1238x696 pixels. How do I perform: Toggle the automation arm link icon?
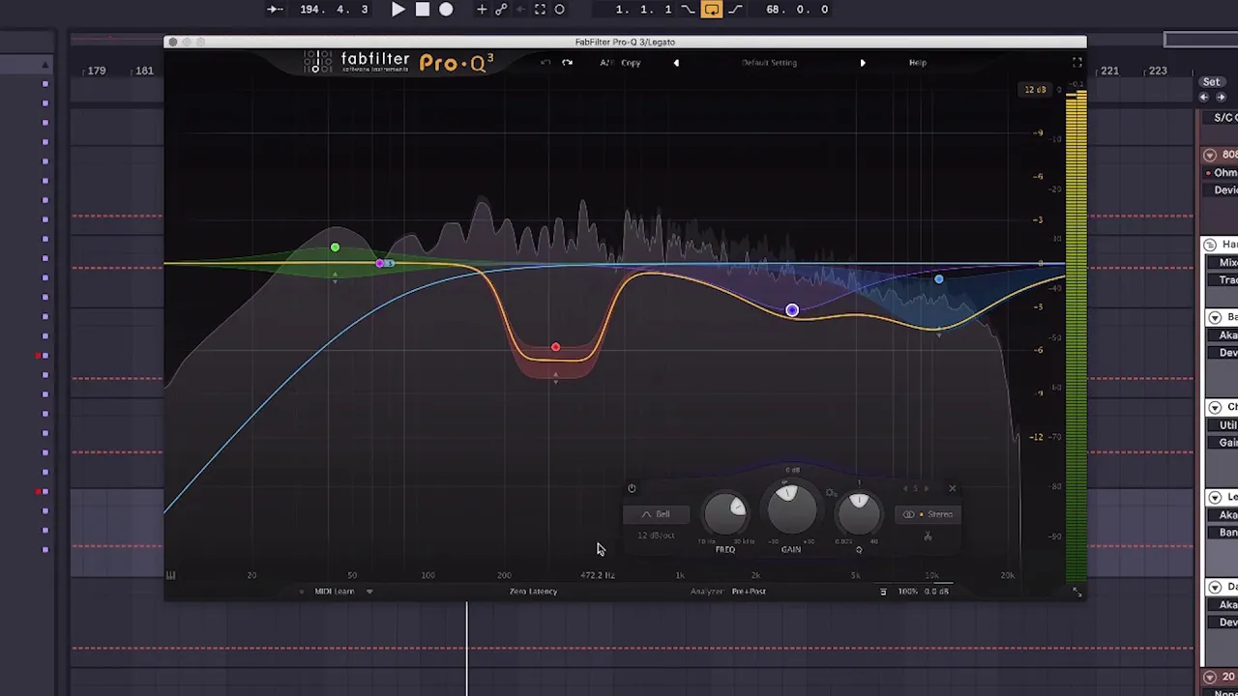(501, 10)
